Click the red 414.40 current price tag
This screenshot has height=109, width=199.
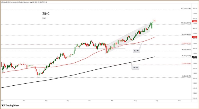(x=194, y=21)
